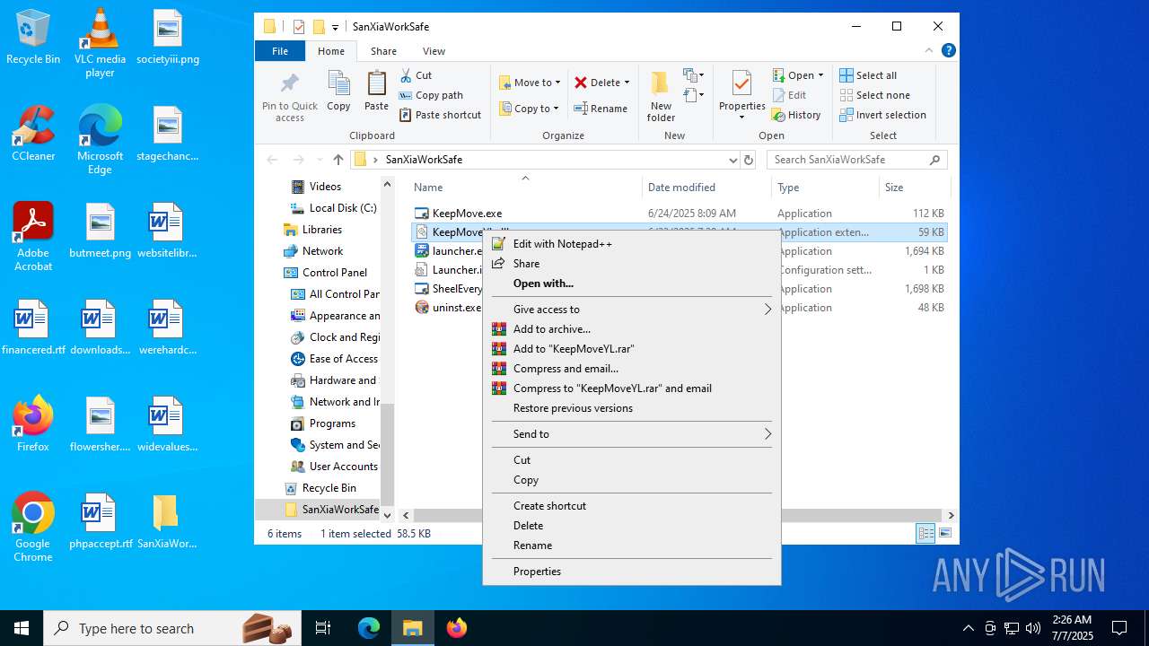Open the address bar history dropdown
This screenshot has height=646, width=1149.
coord(732,160)
